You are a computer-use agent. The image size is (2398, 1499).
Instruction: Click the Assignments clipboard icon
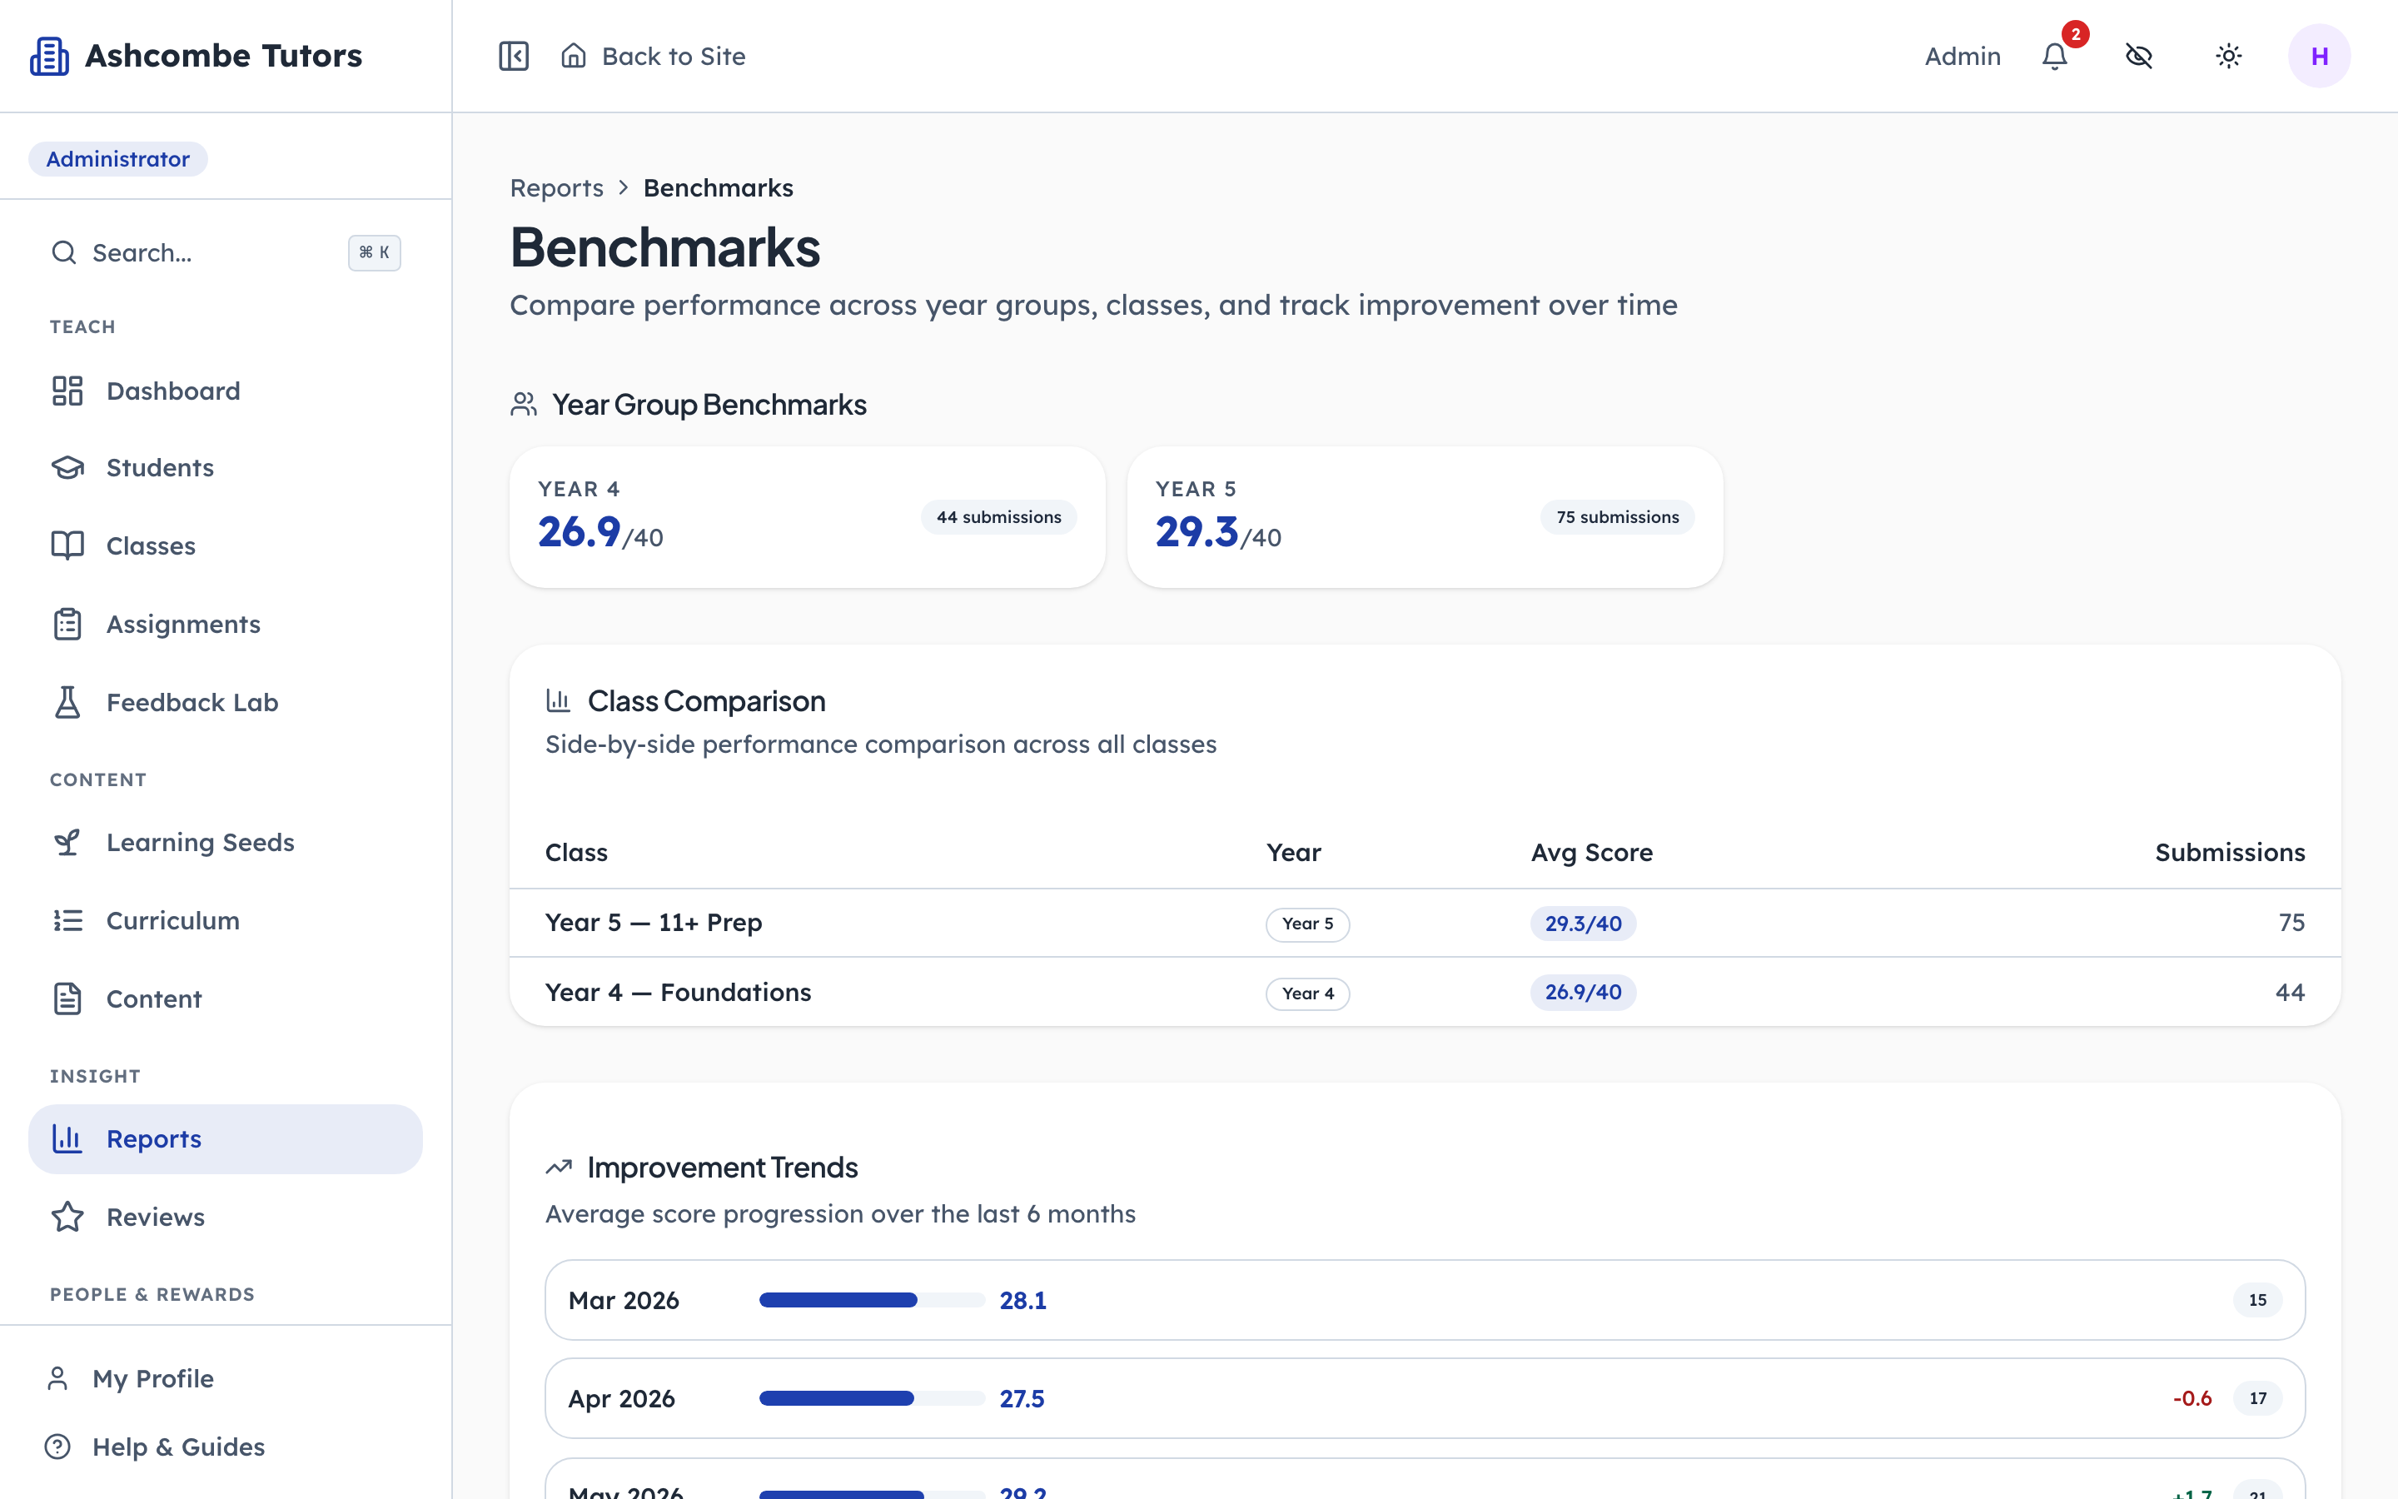pyautogui.click(x=67, y=624)
